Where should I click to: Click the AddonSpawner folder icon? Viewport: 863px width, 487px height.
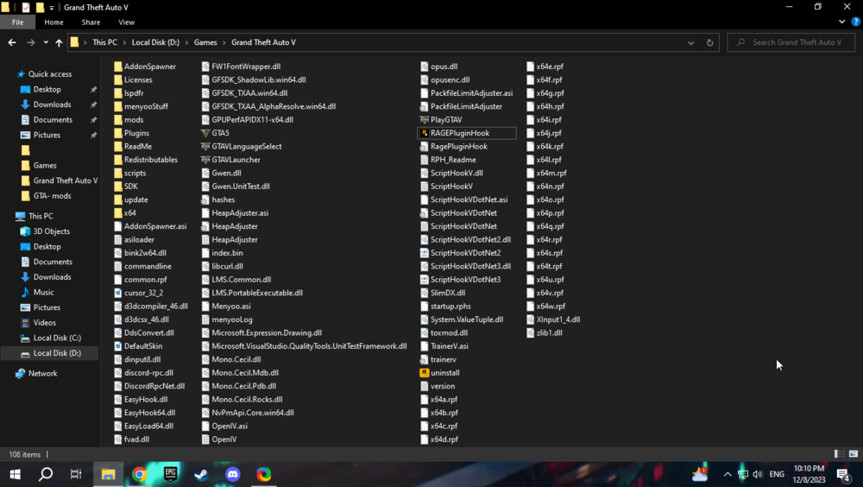click(117, 66)
